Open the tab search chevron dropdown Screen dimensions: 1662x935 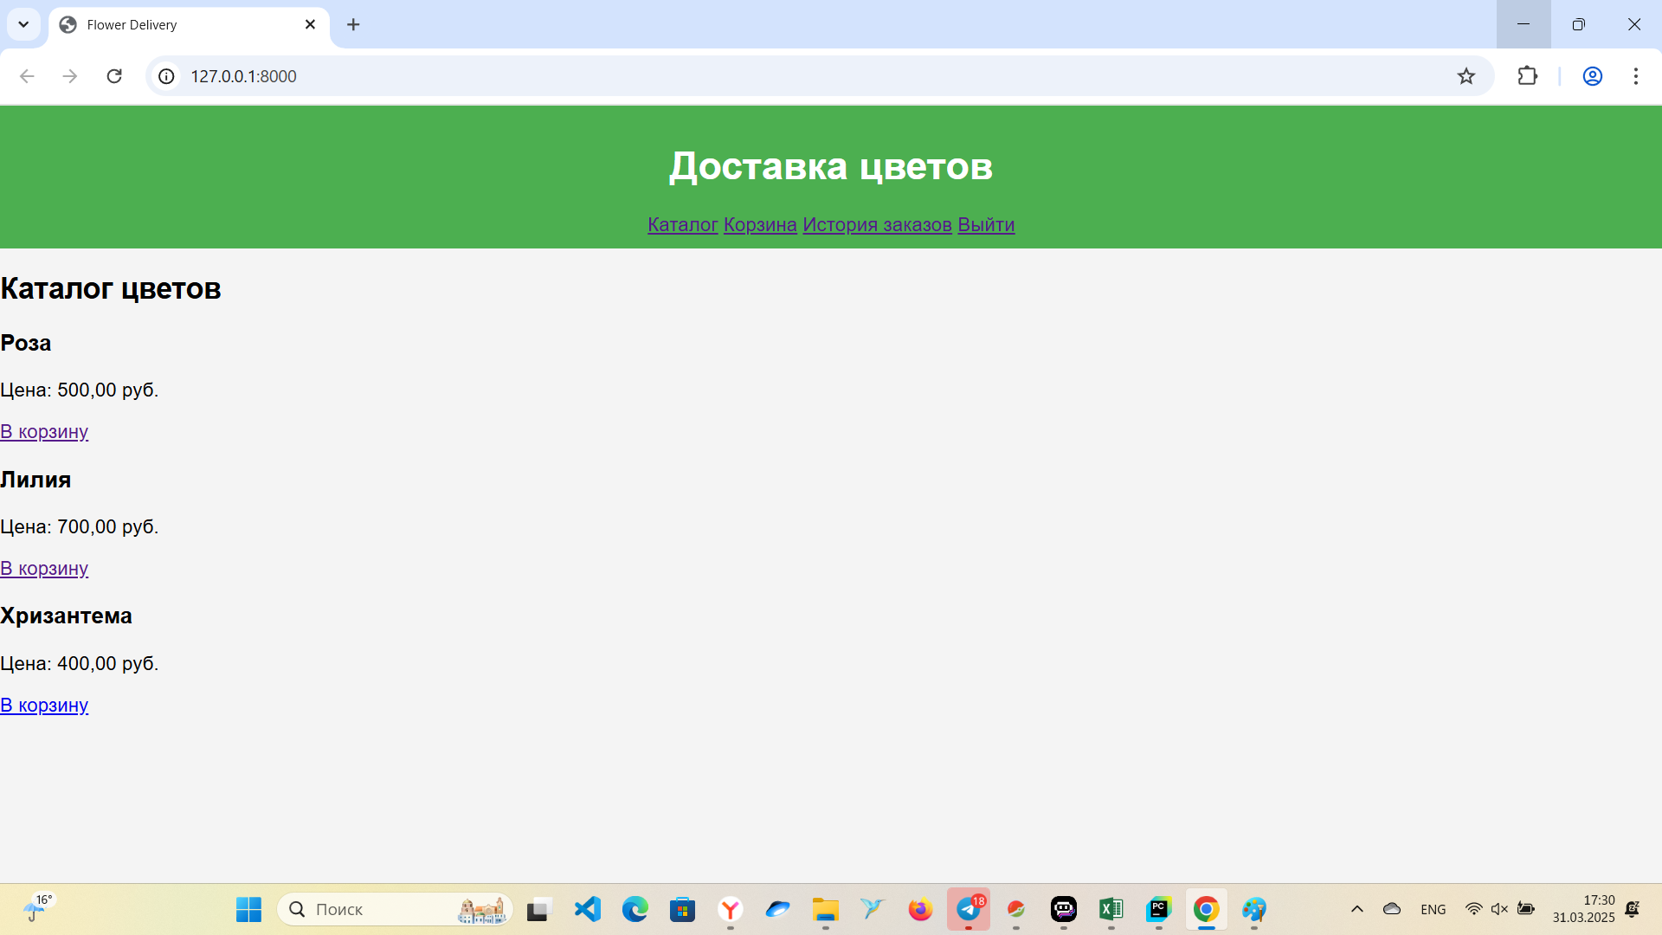tap(23, 24)
